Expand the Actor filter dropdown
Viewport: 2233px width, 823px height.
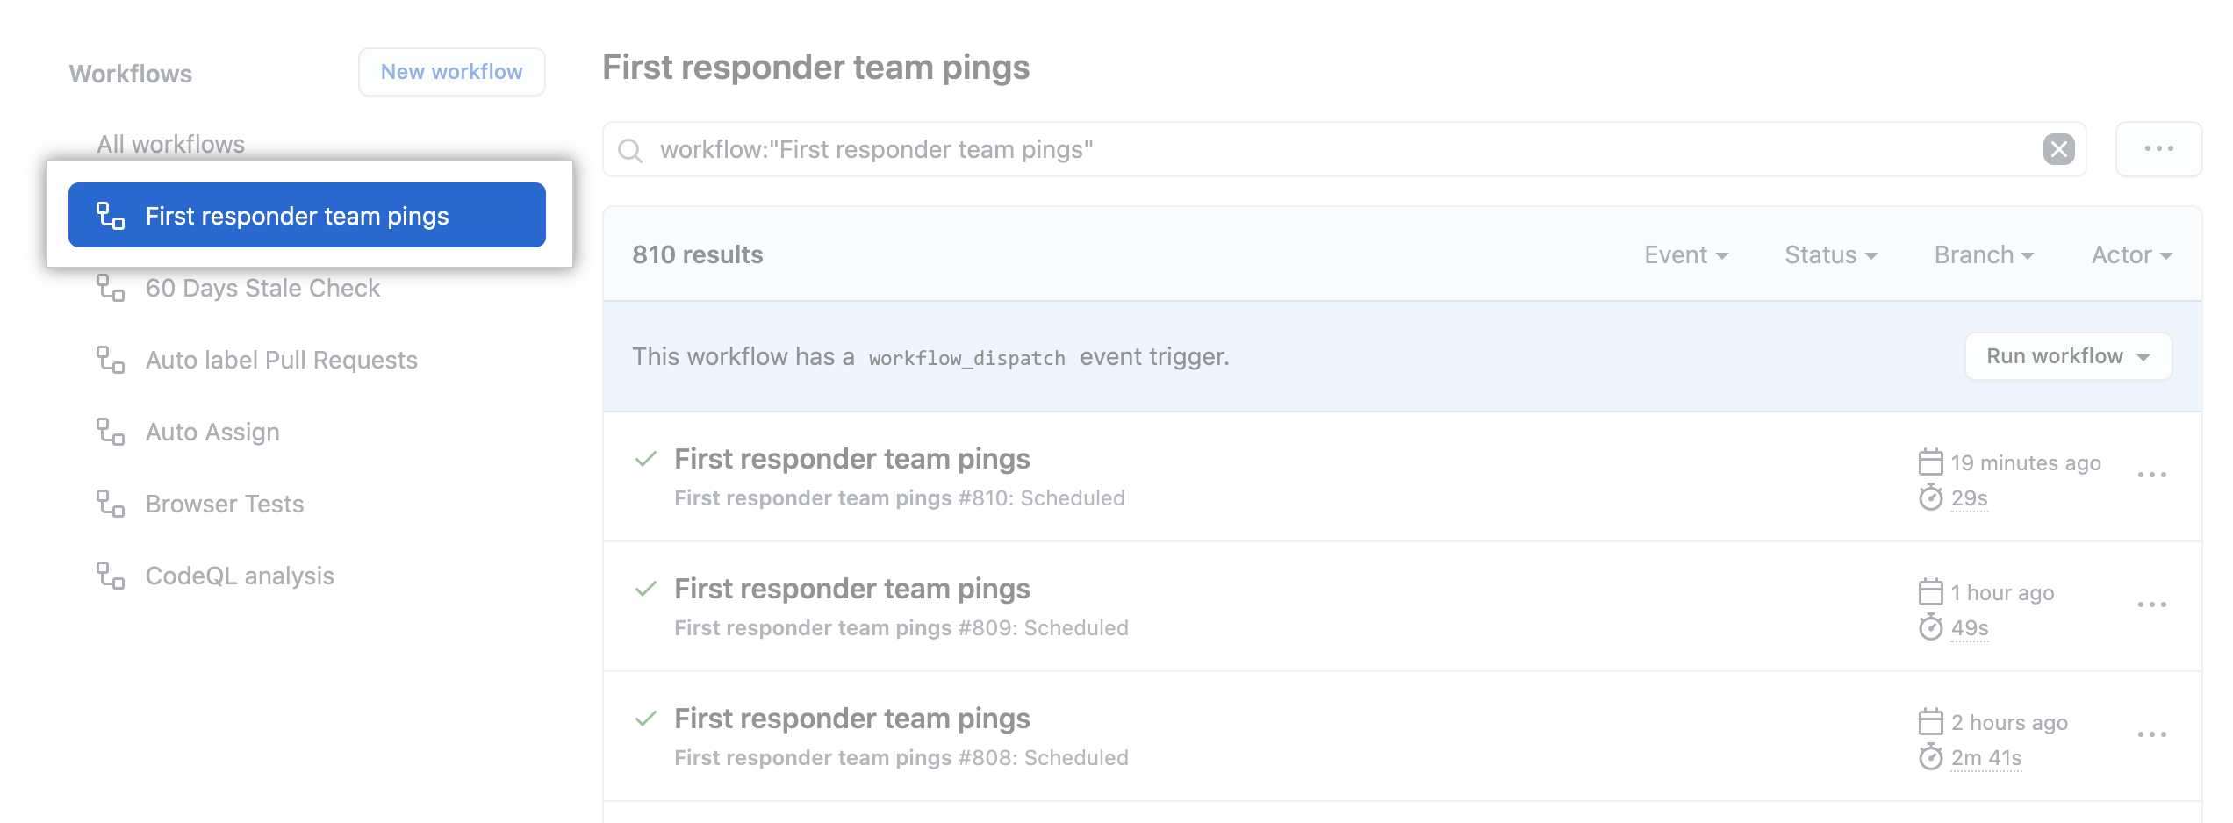pyautogui.click(x=2132, y=254)
